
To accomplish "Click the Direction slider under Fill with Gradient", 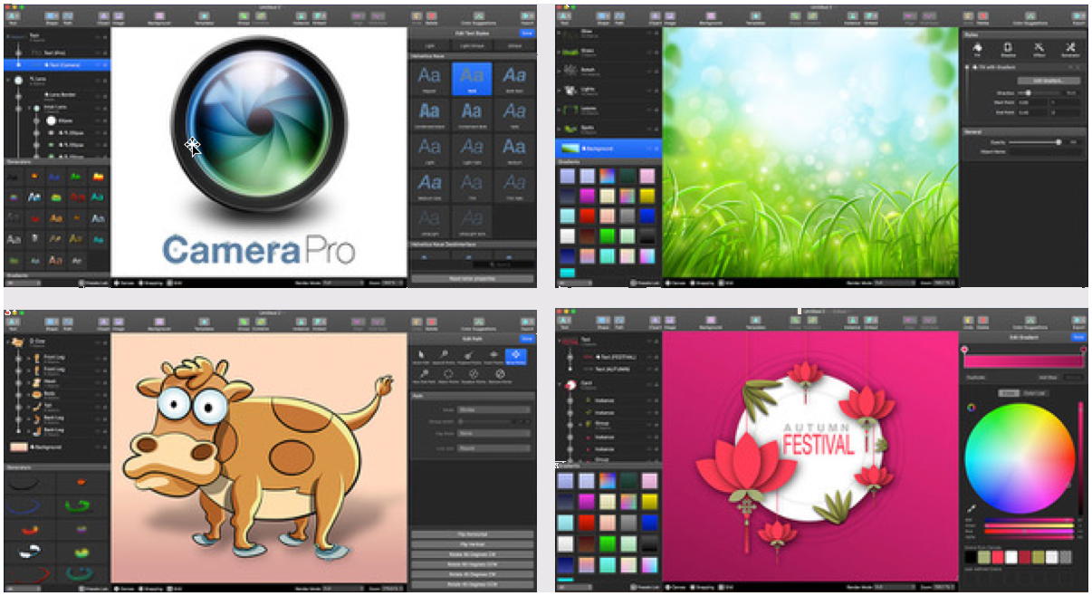I will coord(1041,93).
